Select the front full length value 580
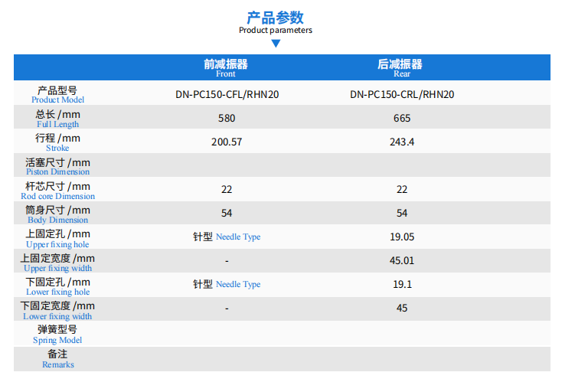 227,119
